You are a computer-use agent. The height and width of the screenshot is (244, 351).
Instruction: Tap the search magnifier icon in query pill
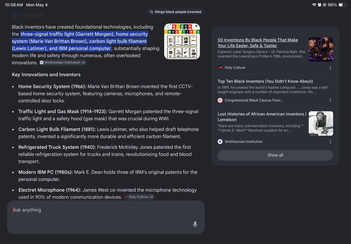pyautogui.click(x=152, y=12)
